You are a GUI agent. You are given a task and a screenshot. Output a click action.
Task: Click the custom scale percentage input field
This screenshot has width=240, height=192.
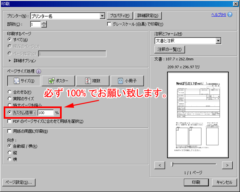click(45, 113)
